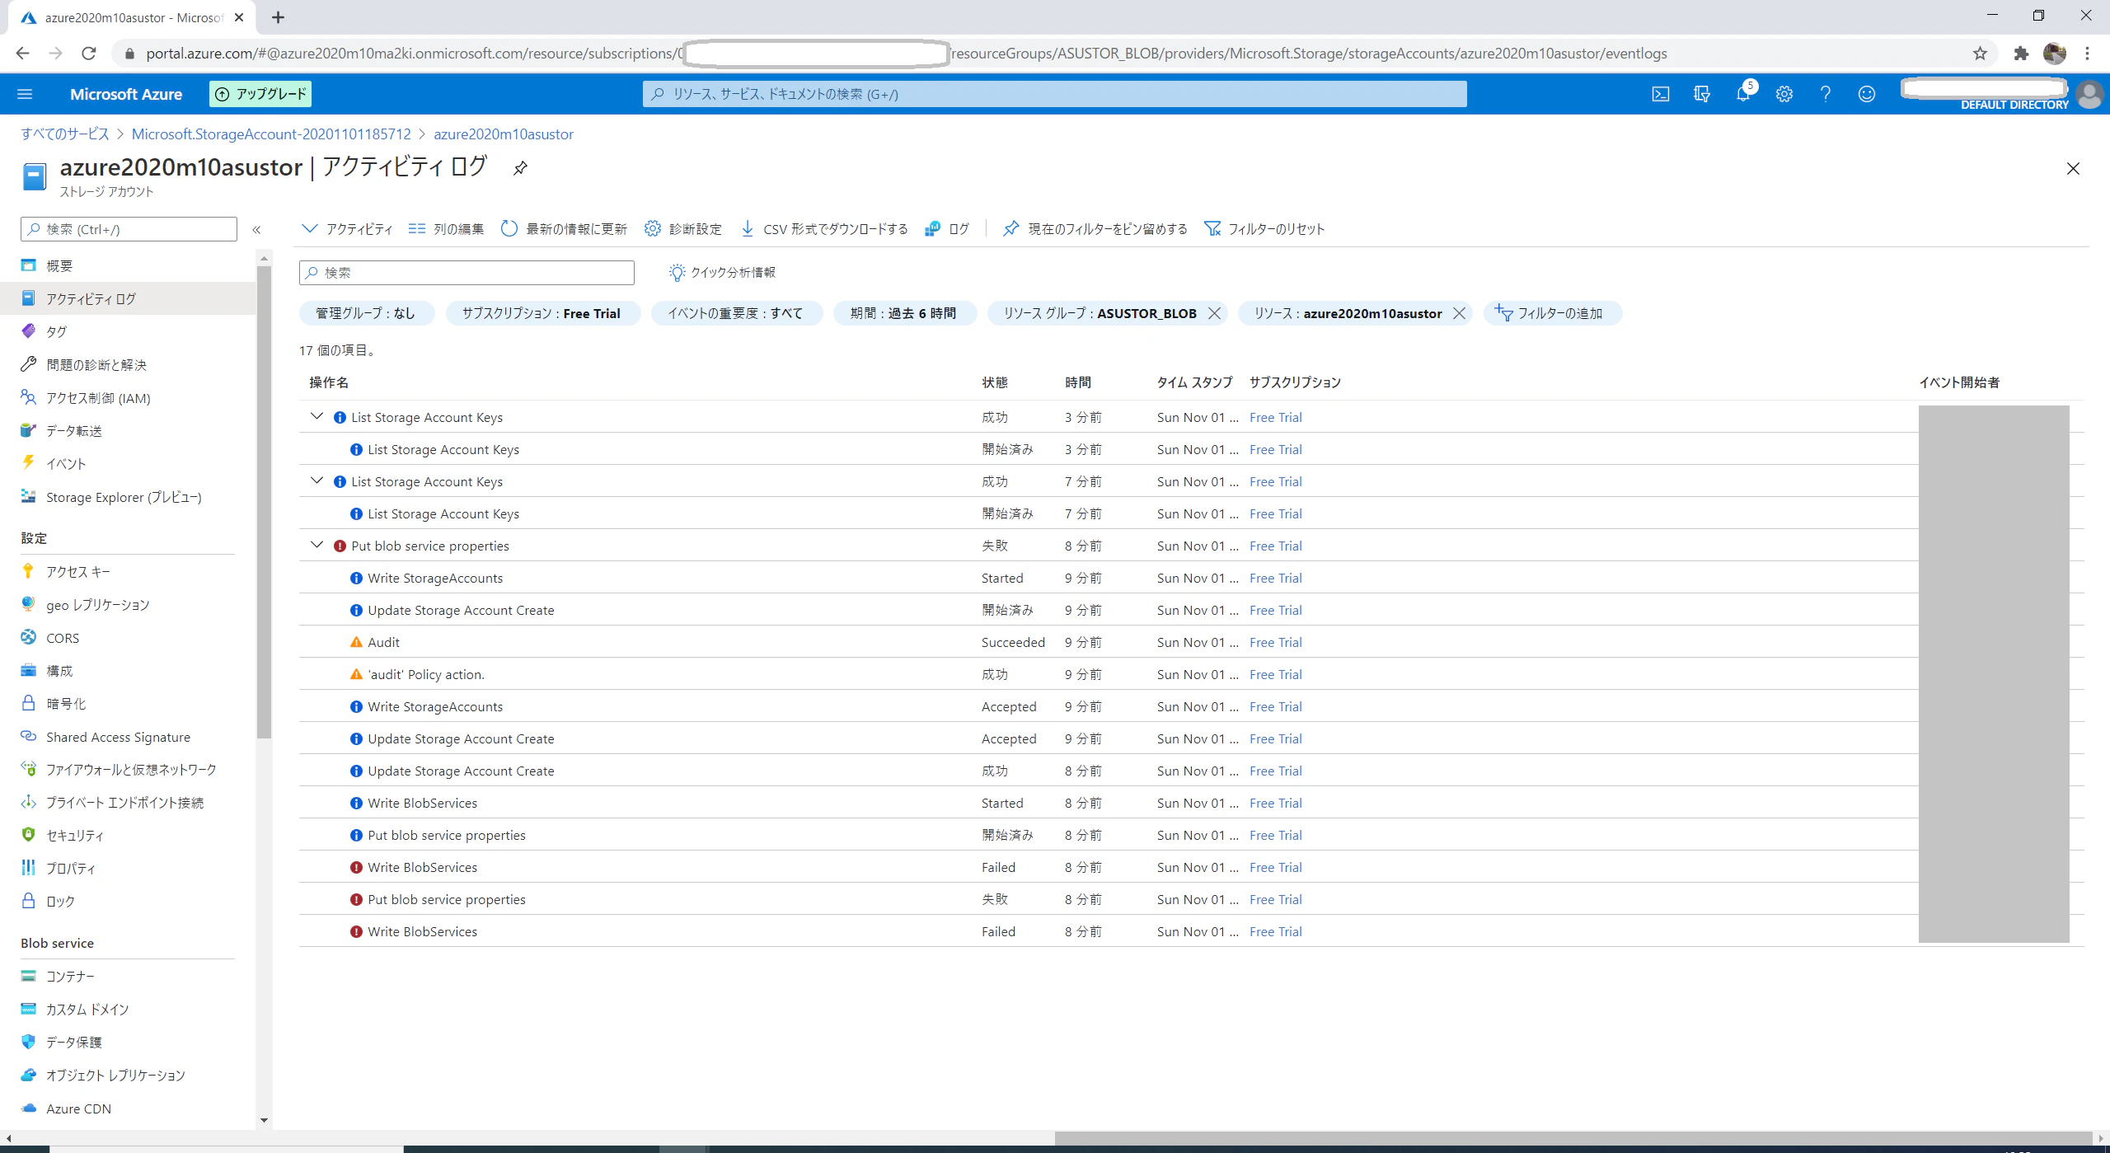Edit columns (列の編集)
This screenshot has width=2110, height=1153.
click(447, 229)
